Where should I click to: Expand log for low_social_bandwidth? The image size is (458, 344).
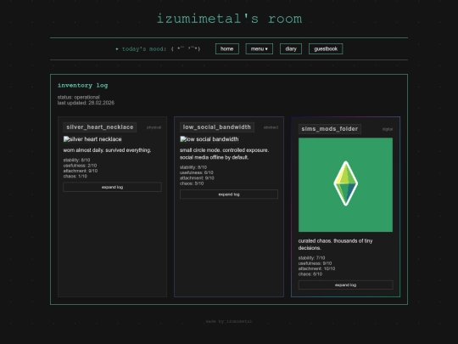coord(229,195)
